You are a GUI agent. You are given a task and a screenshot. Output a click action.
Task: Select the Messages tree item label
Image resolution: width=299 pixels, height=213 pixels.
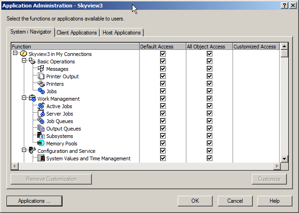57,69
